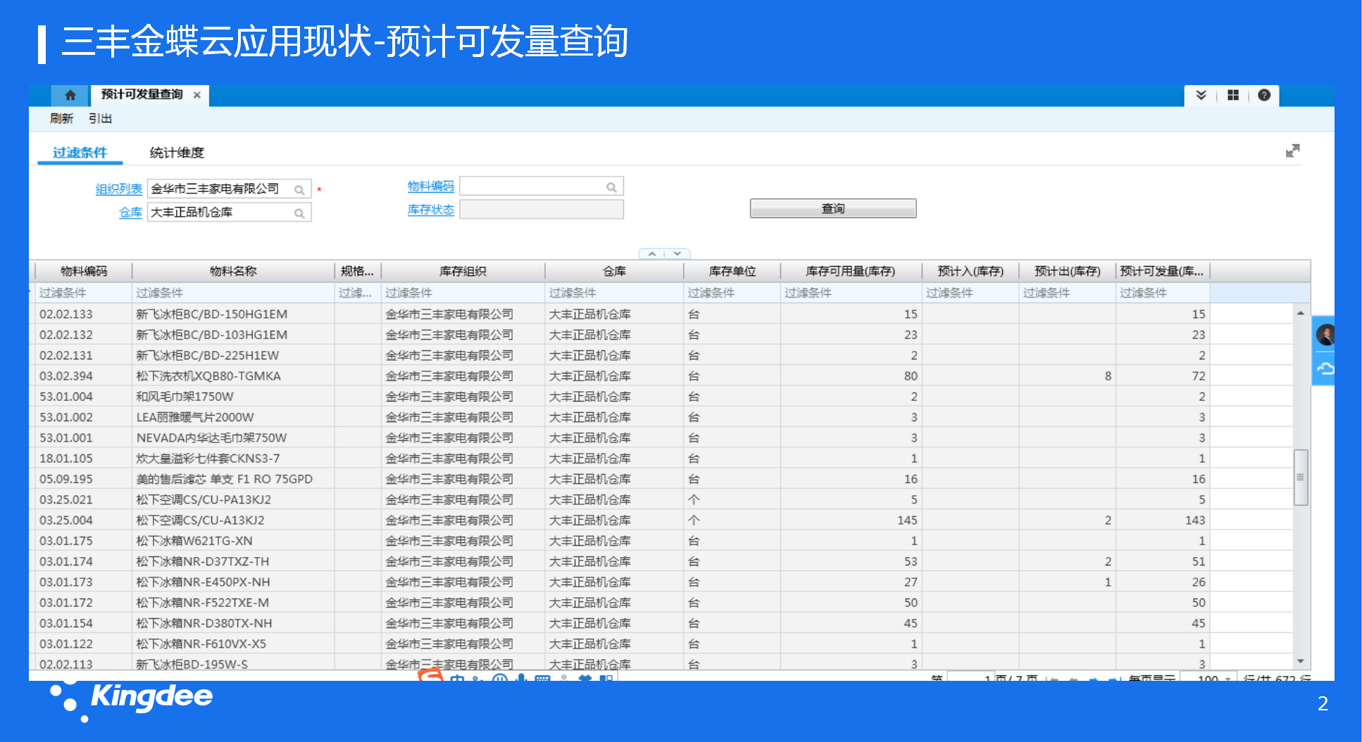Click the search icon in 物料编码 field
The height and width of the screenshot is (742, 1362).
pyautogui.click(x=611, y=187)
